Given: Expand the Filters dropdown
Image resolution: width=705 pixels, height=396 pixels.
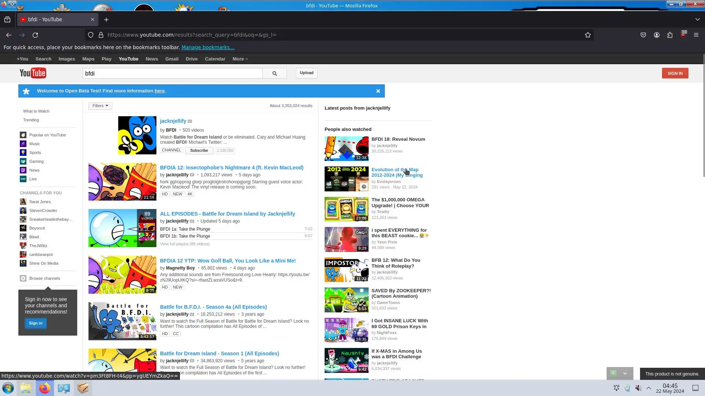Looking at the screenshot, I should [x=100, y=106].
